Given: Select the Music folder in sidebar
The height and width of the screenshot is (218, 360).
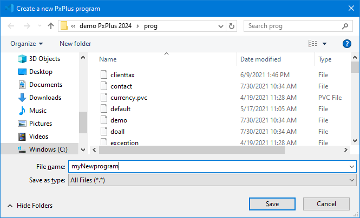Looking at the screenshot, I should [37, 111].
